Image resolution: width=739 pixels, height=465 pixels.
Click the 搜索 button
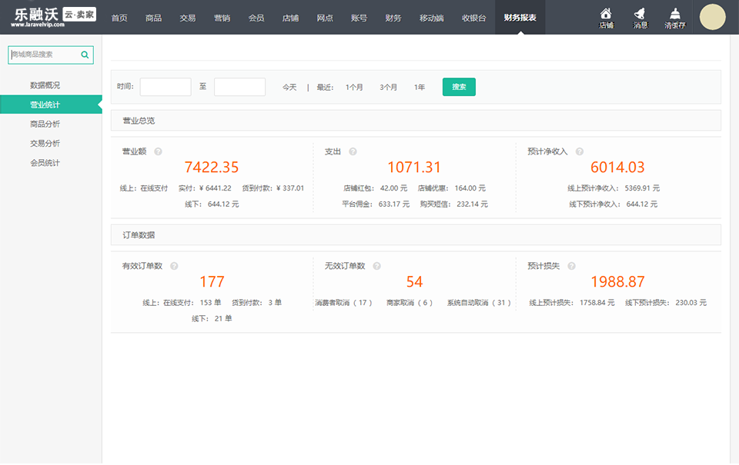(459, 87)
